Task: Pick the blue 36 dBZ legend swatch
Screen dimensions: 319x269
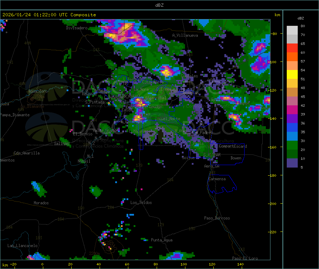Action: (292, 127)
